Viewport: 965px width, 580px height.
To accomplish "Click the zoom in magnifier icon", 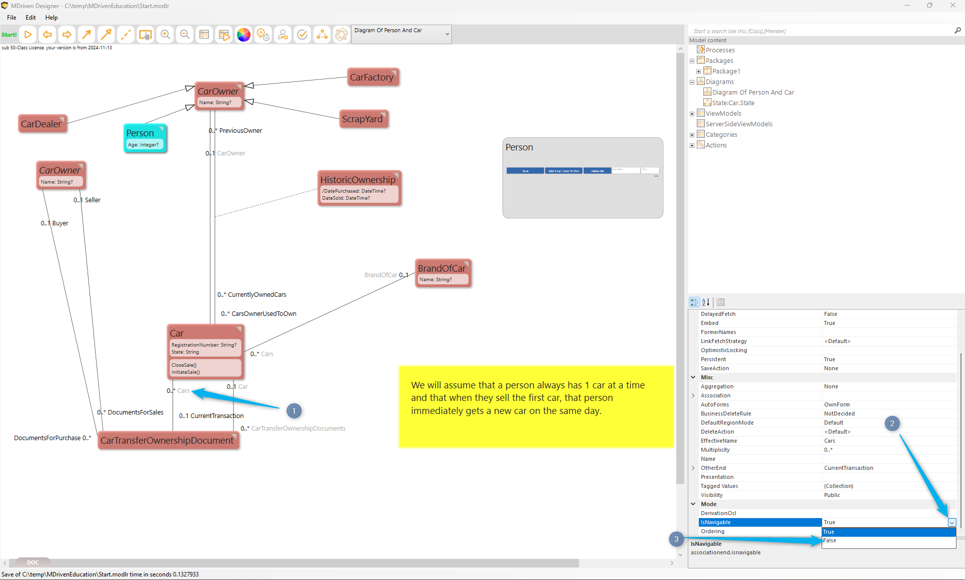I will click(165, 35).
